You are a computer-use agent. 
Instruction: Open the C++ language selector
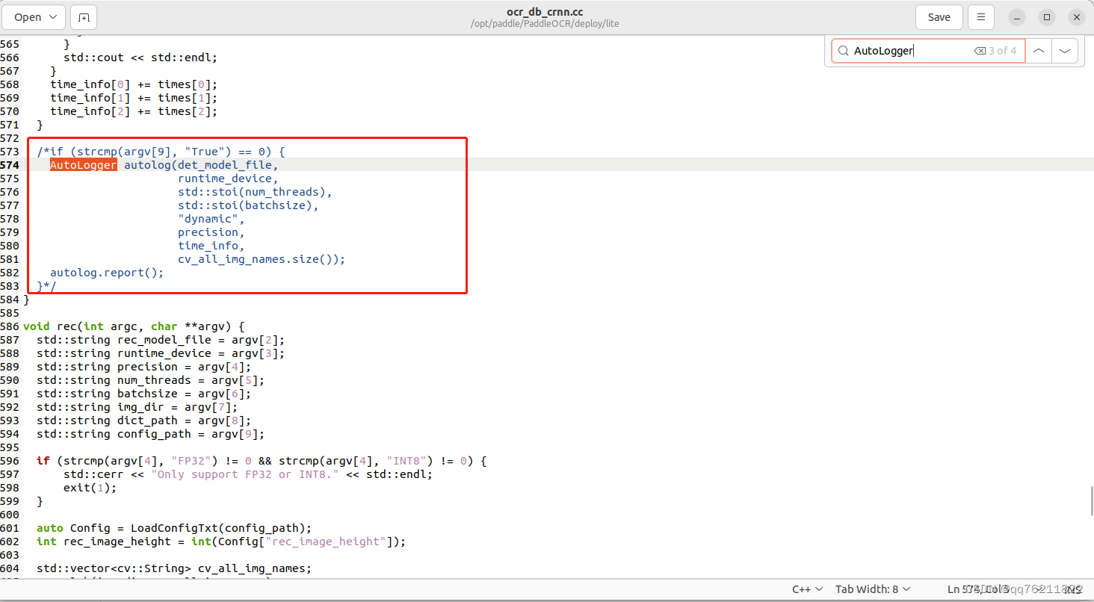(806, 589)
